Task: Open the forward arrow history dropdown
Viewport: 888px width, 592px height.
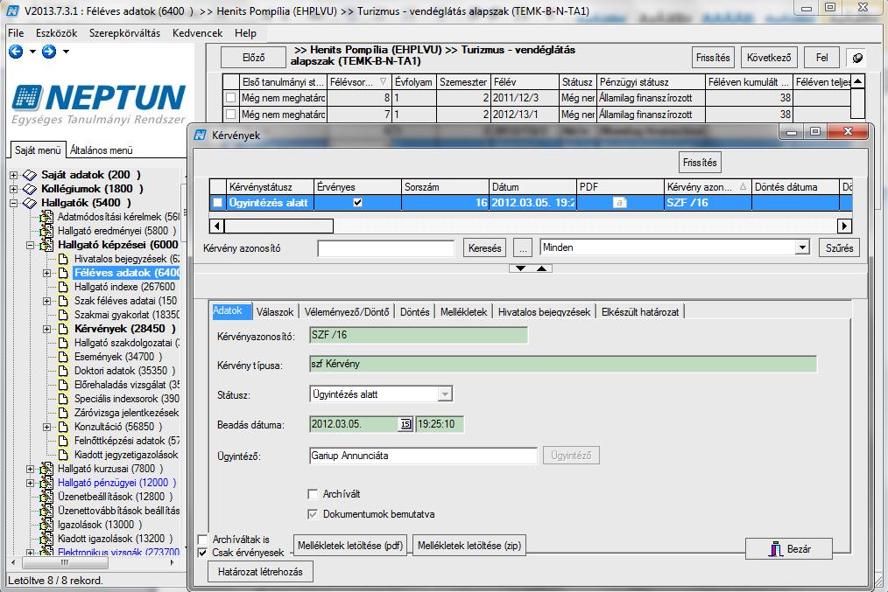Action: [x=67, y=52]
